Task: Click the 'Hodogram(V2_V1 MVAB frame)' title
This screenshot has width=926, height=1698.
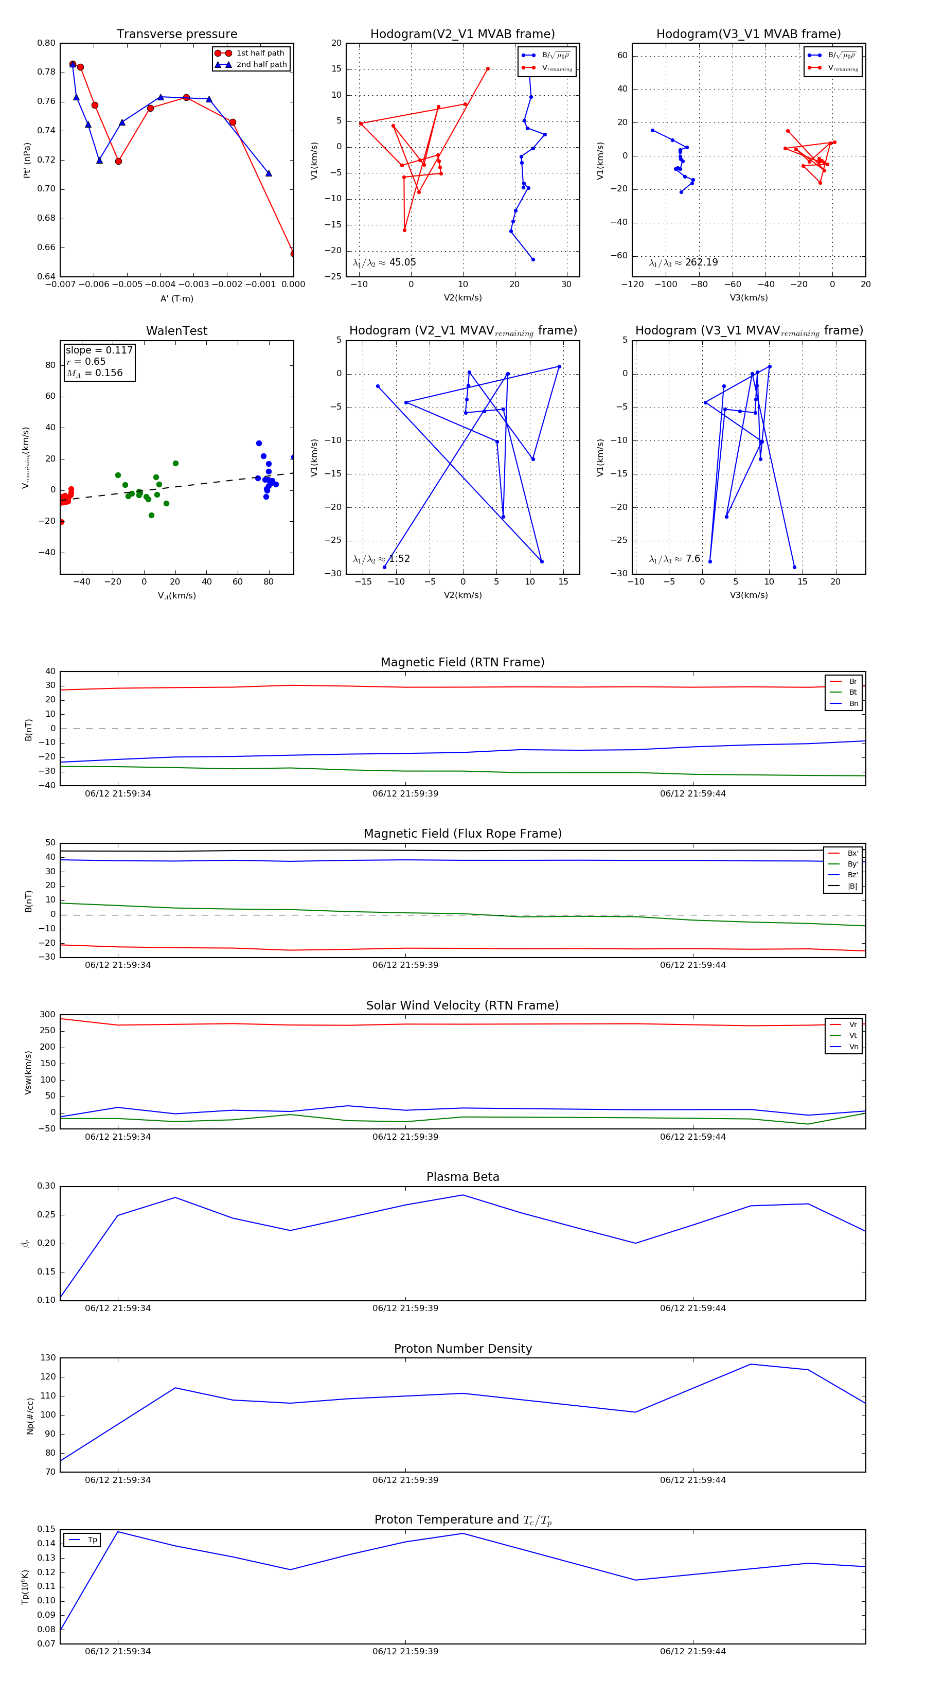Action: pos(462,34)
